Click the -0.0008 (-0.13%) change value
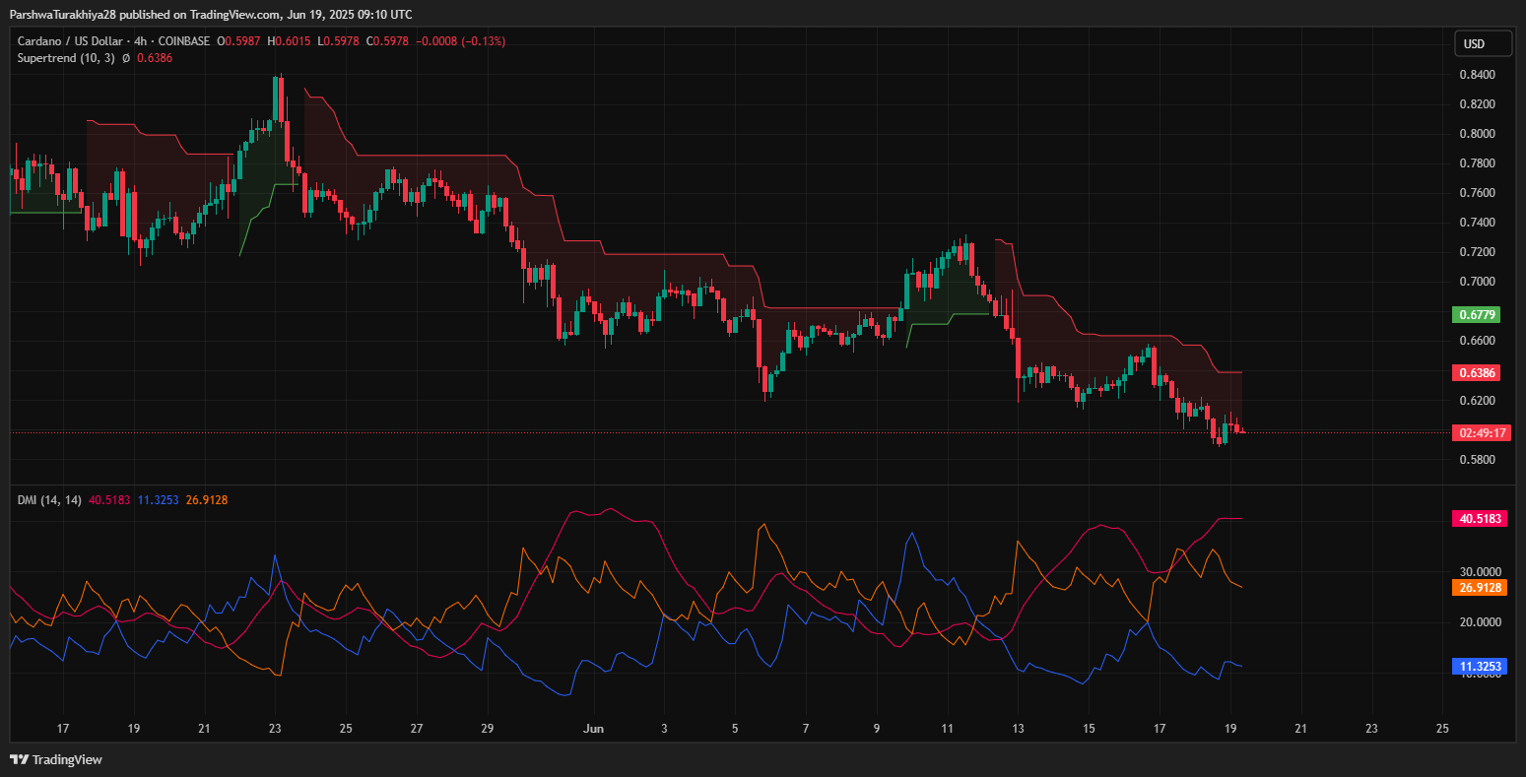This screenshot has width=1526, height=777. [x=461, y=41]
